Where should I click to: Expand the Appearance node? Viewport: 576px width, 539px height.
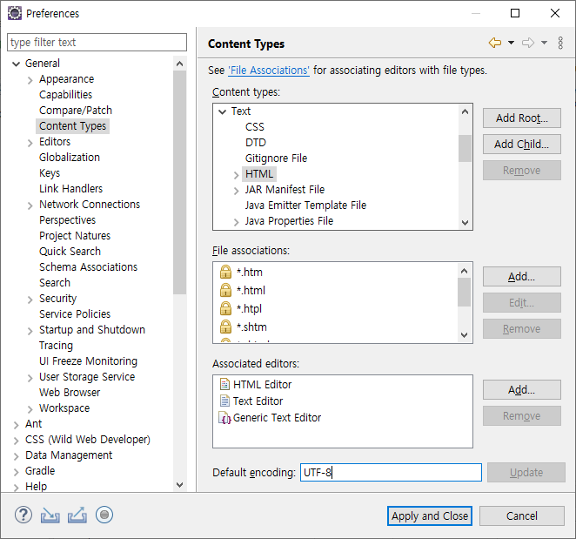[30, 80]
